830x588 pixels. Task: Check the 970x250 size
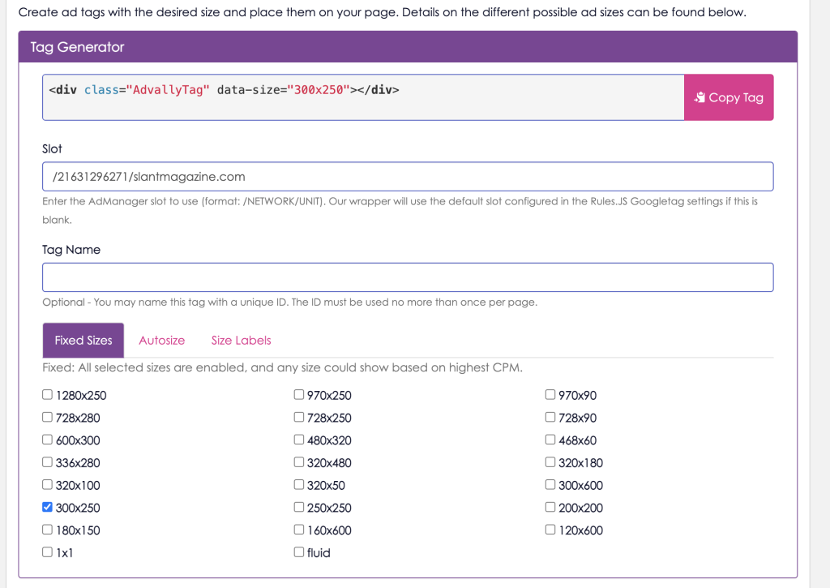pyautogui.click(x=298, y=395)
